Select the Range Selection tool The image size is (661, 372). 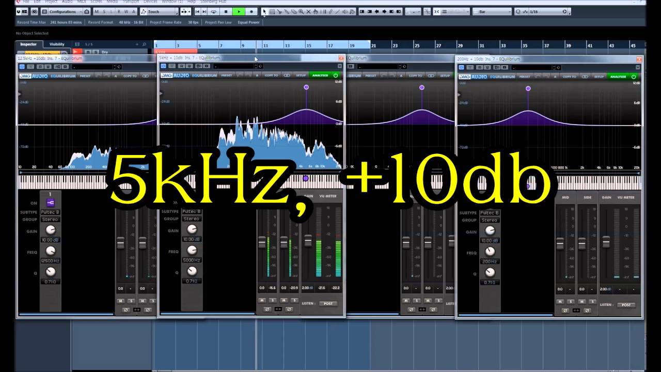[x=272, y=11]
